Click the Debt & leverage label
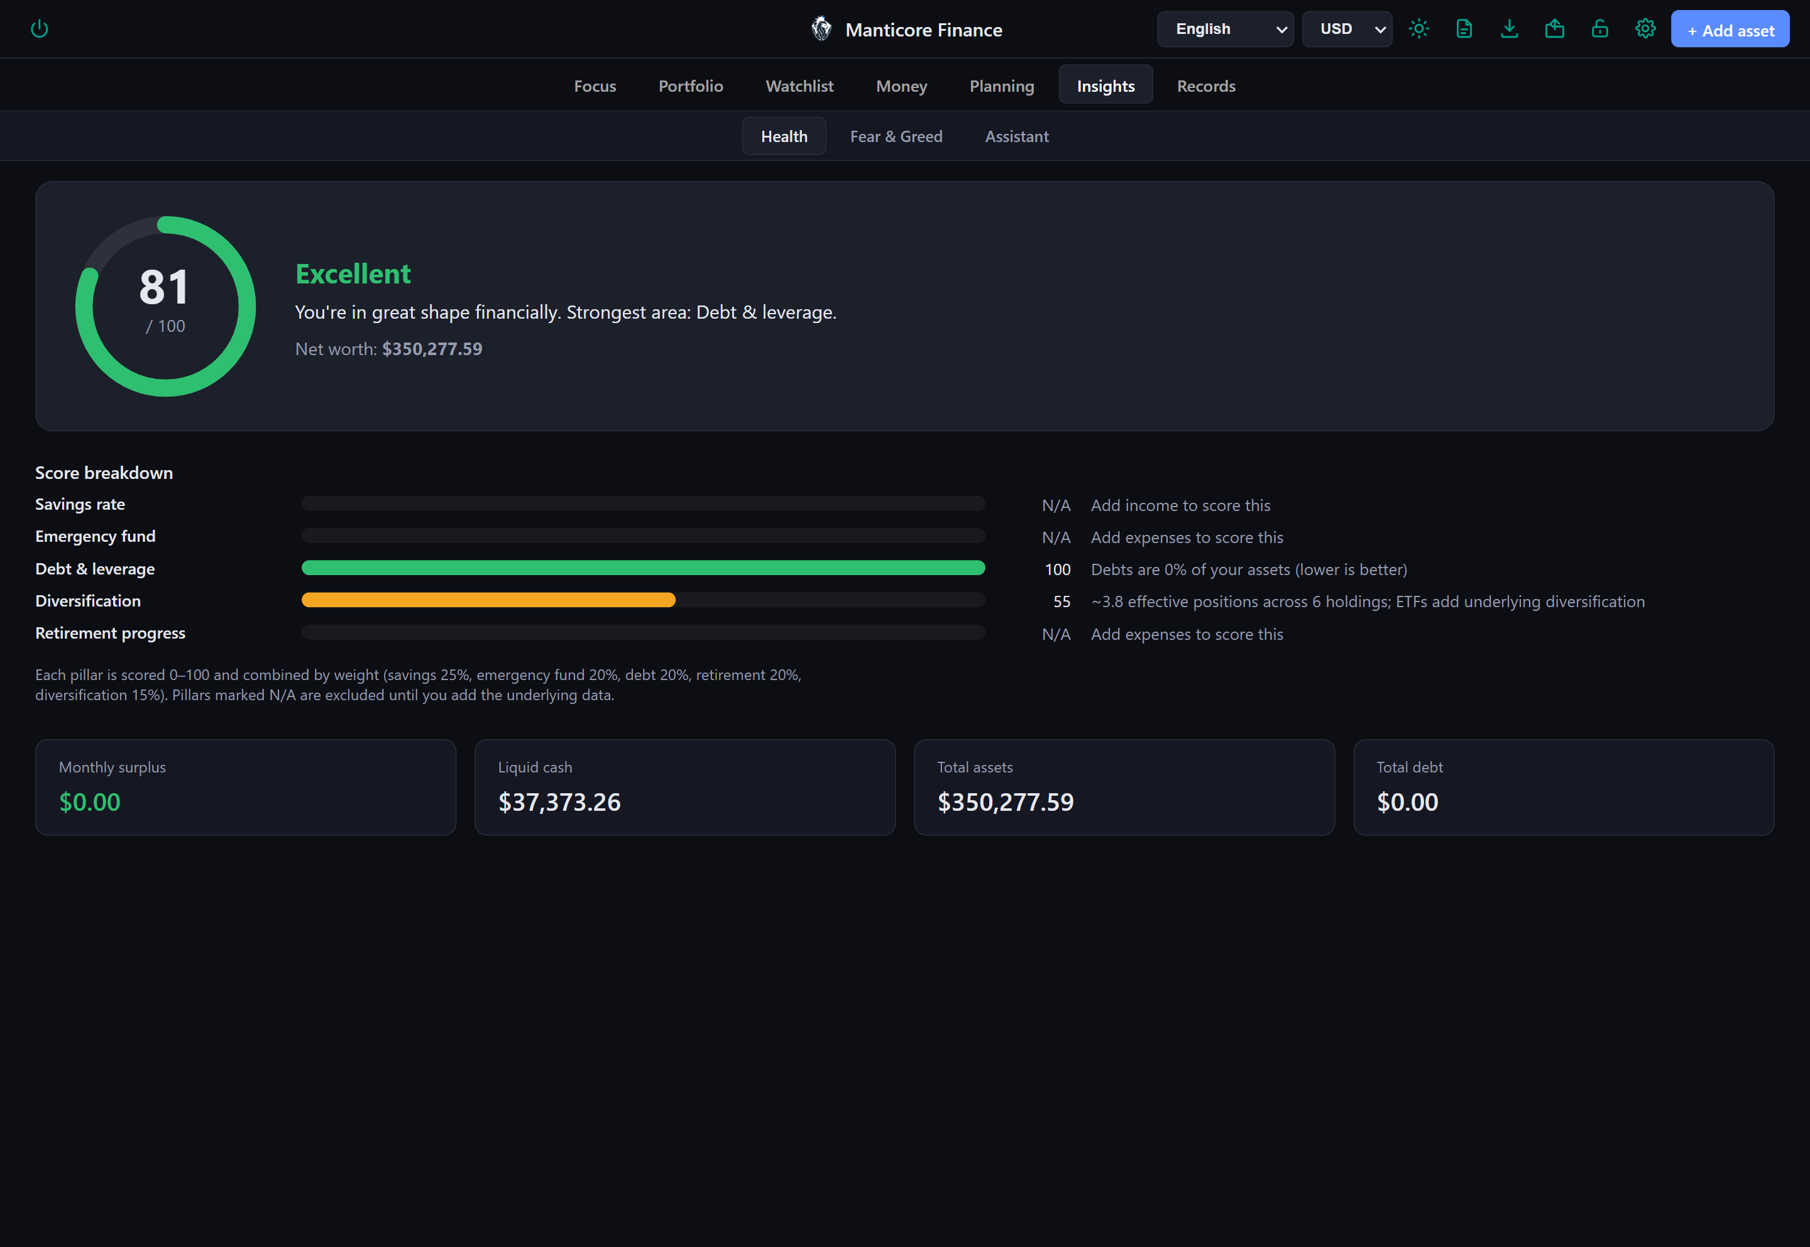 click(94, 569)
